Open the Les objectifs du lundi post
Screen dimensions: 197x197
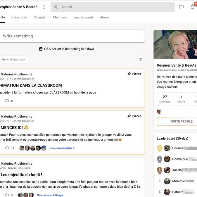21,175
